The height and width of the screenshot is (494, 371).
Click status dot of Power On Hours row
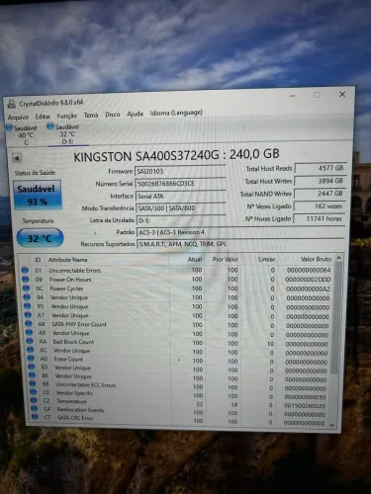26,280
